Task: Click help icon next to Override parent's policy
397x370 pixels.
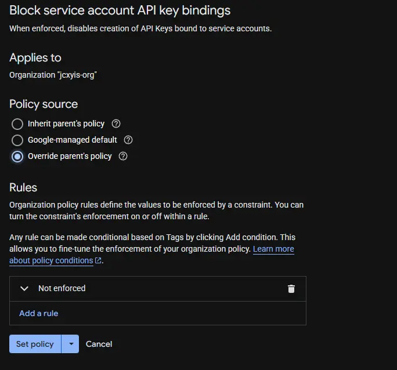Action: pyautogui.click(x=123, y=156)
